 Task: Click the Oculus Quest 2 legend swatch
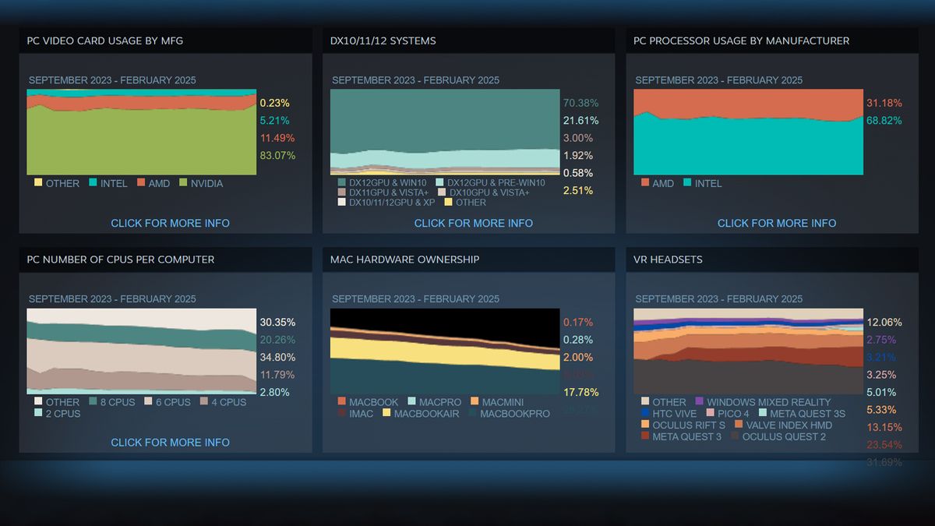coord(734,436)
